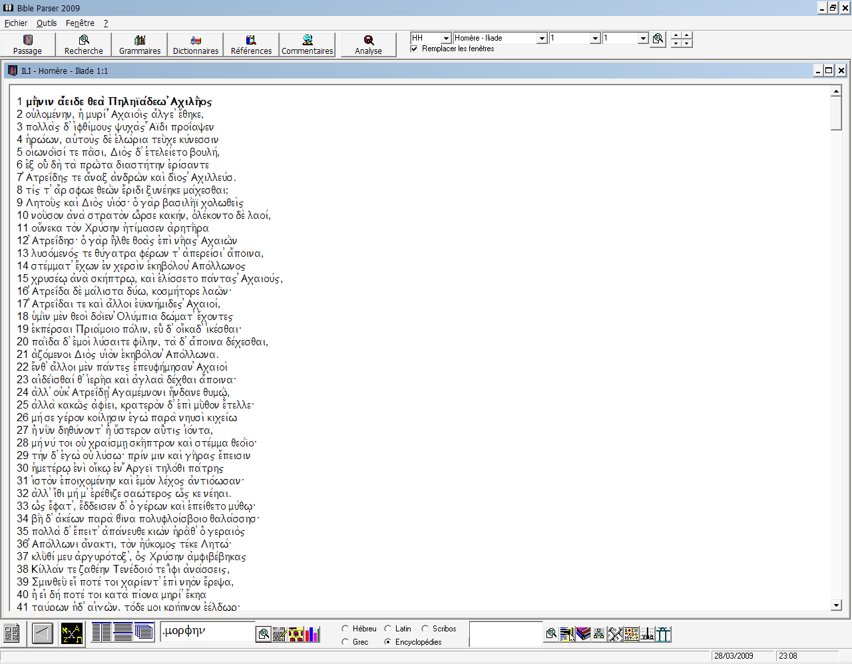852x664 pixels.
Task: Click the 23:08 time in status bar
Action: 788,655
